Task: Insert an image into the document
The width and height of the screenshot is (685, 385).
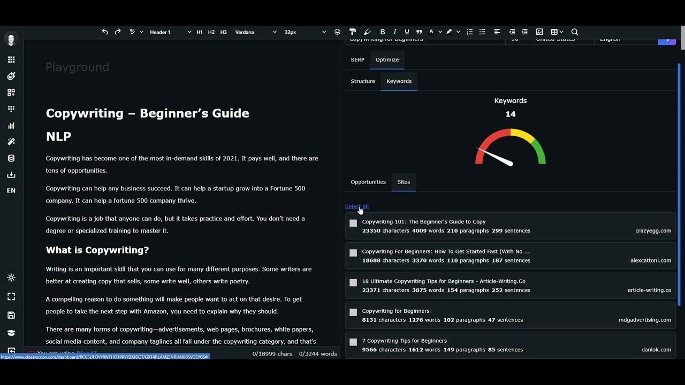Action: 539,32
